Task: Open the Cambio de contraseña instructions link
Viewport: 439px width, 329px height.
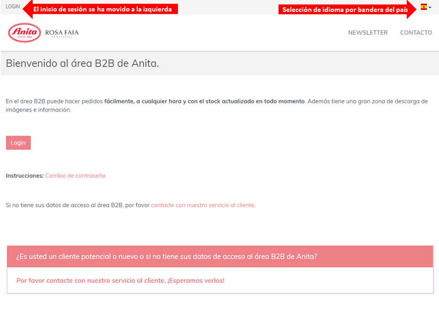Action: pyautogui.click(x=75, y=175)
